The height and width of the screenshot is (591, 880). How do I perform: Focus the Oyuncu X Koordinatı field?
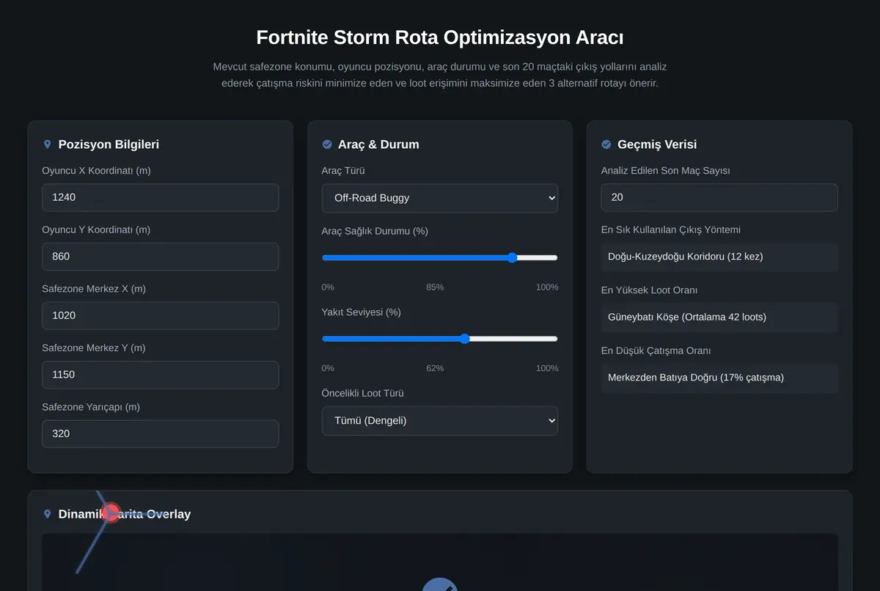[161, 197]
